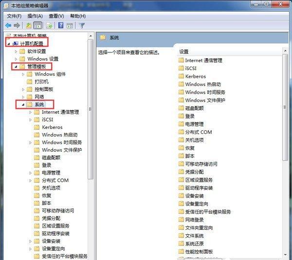
Task: Collapse the 计算机配置 tree node
Action: click(9, 44)
